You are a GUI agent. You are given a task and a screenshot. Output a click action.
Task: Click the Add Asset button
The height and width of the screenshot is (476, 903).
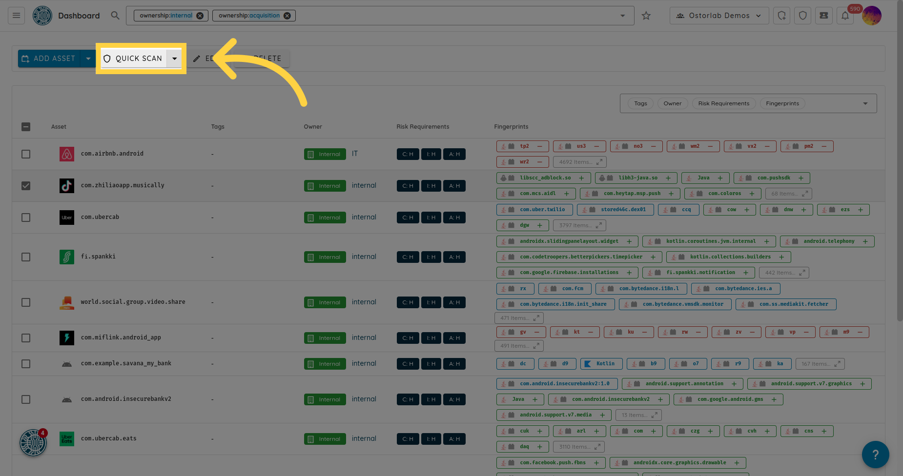49,59
